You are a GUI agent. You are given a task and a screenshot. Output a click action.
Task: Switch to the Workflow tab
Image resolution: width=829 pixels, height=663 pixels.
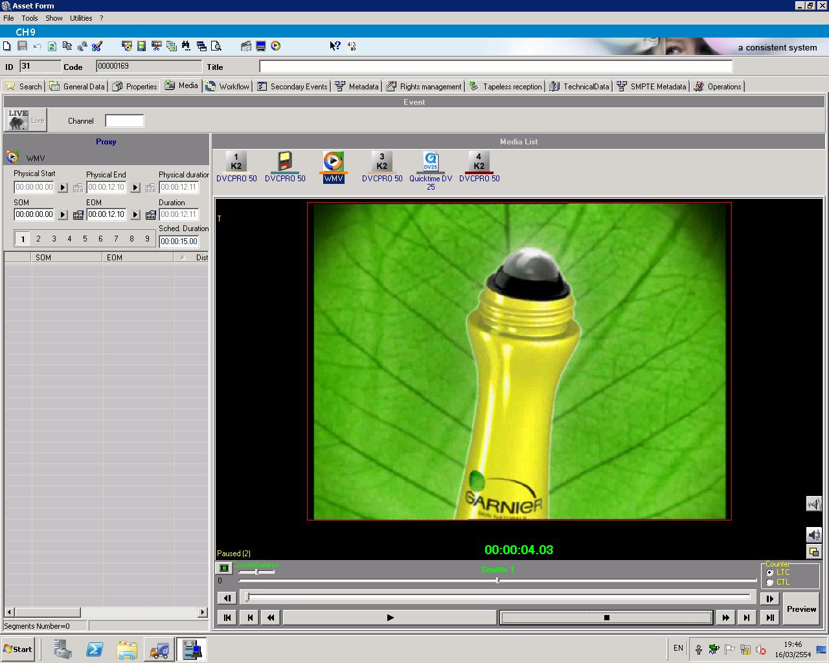[227, 86]
